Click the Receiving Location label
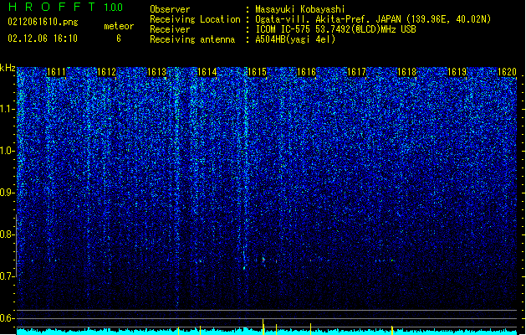The image size is (526, 335). point(195,19)
